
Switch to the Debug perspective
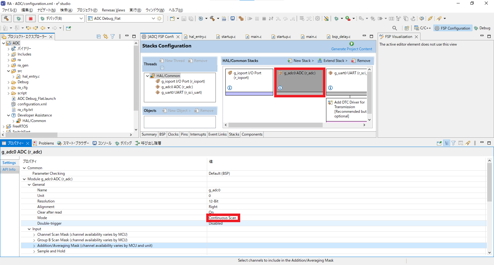tap(482, 28)
